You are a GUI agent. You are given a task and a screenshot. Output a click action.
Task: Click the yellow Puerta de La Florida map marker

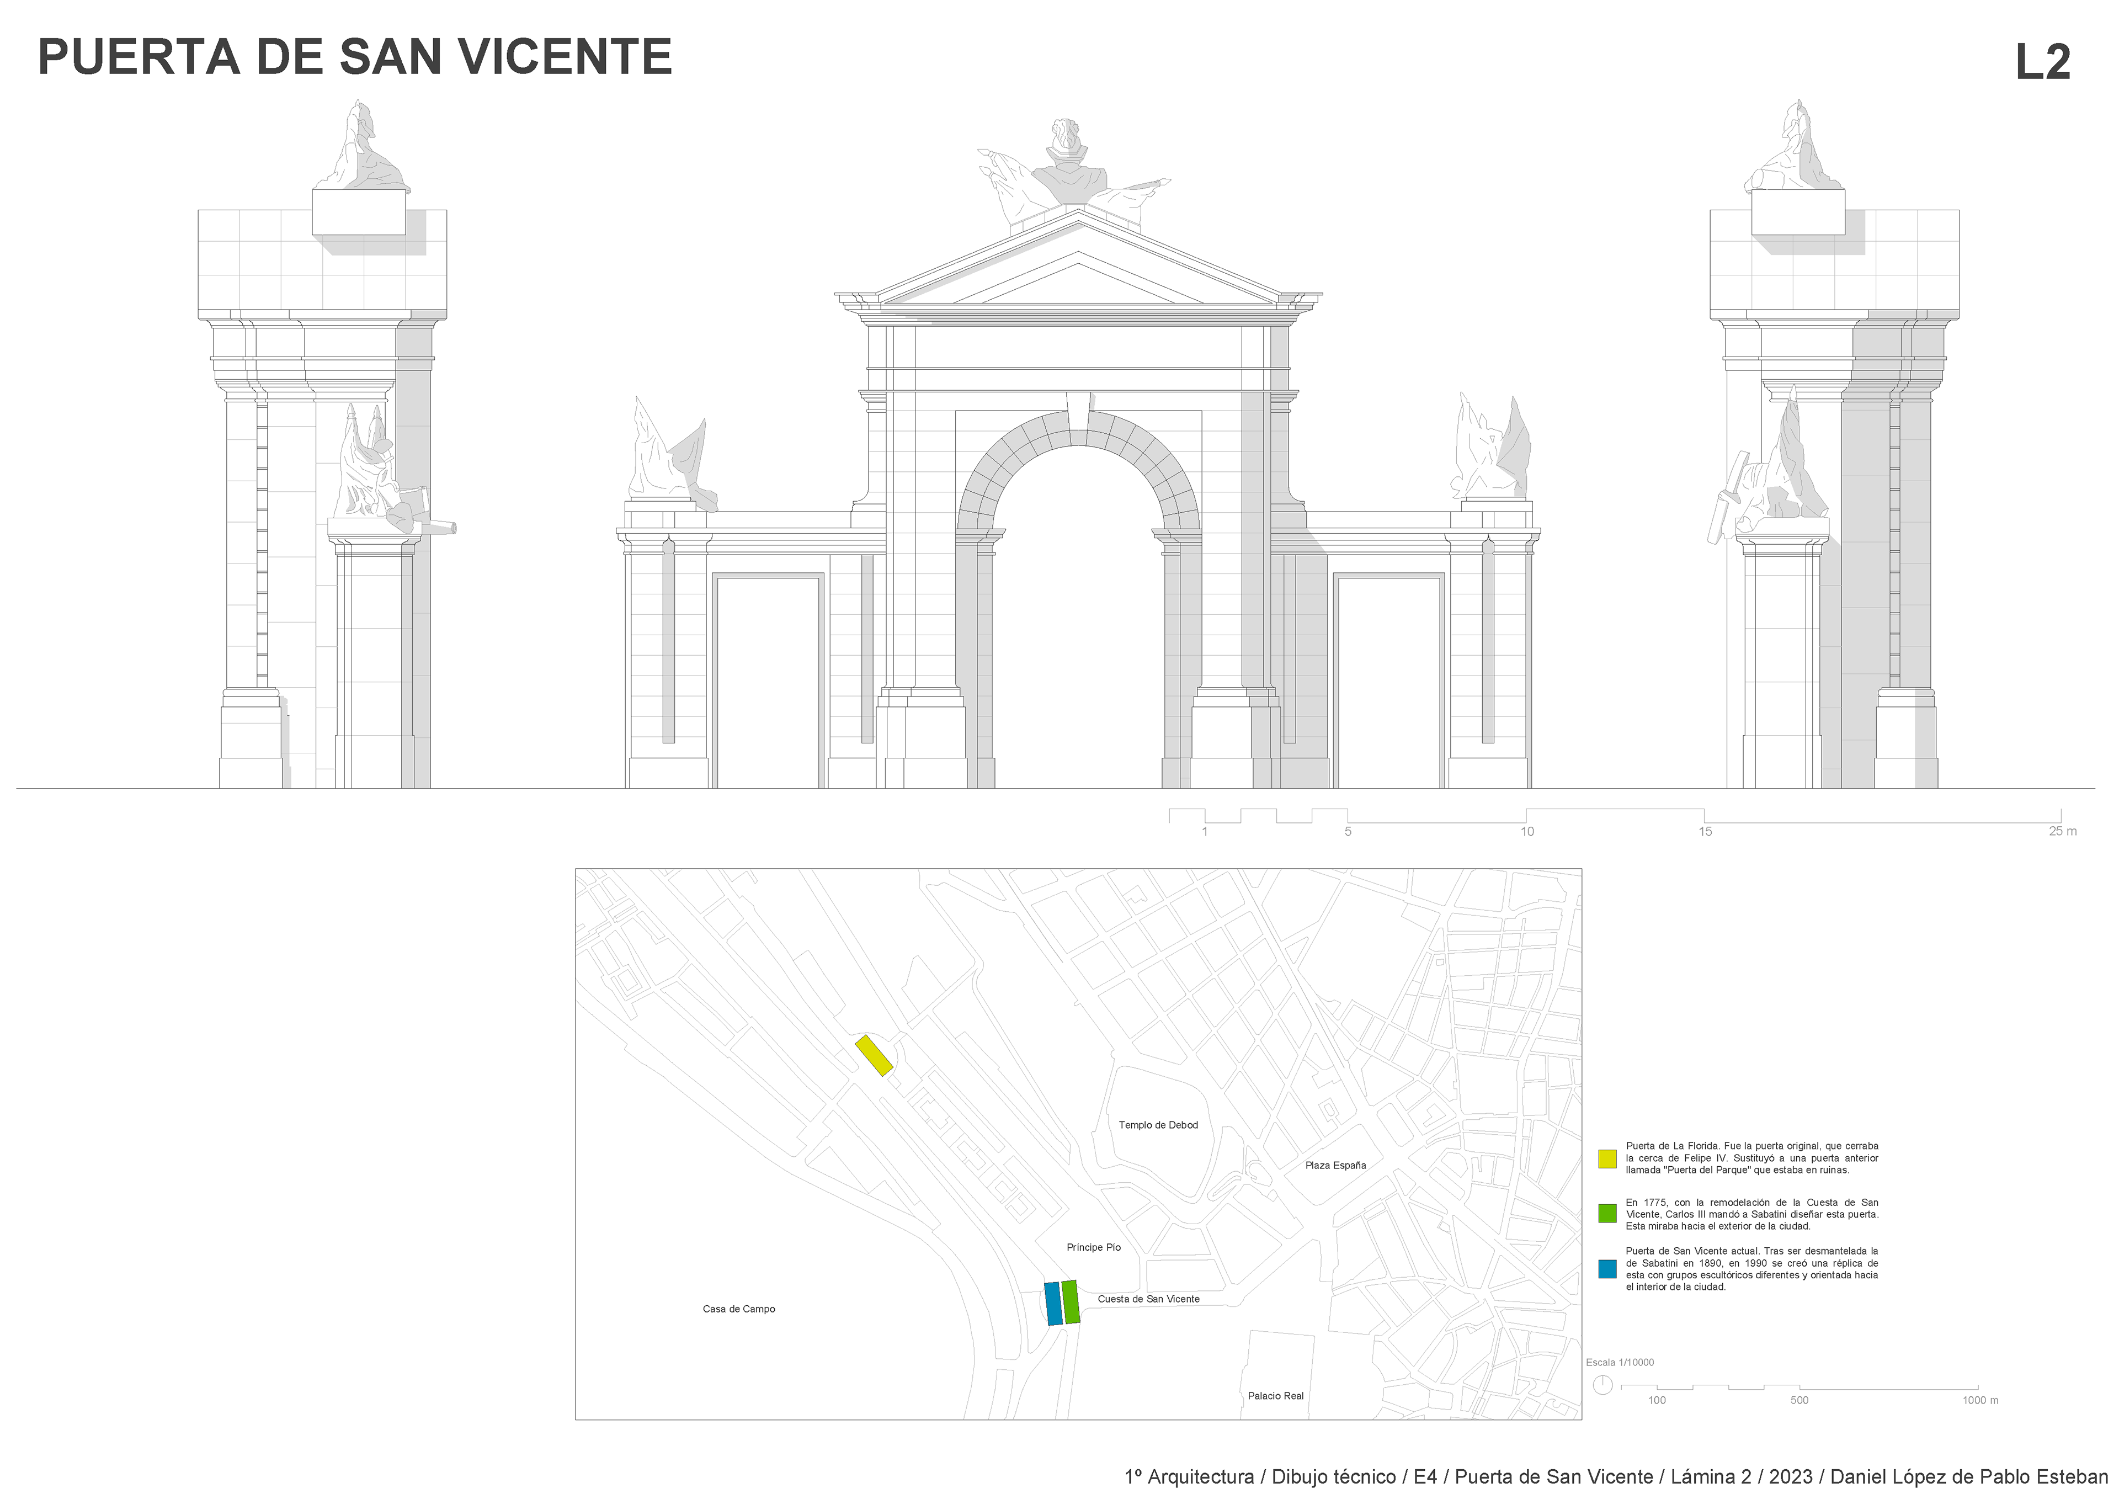(873, 1056)
